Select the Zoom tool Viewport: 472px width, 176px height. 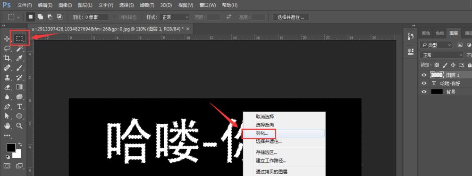point(19,126)
